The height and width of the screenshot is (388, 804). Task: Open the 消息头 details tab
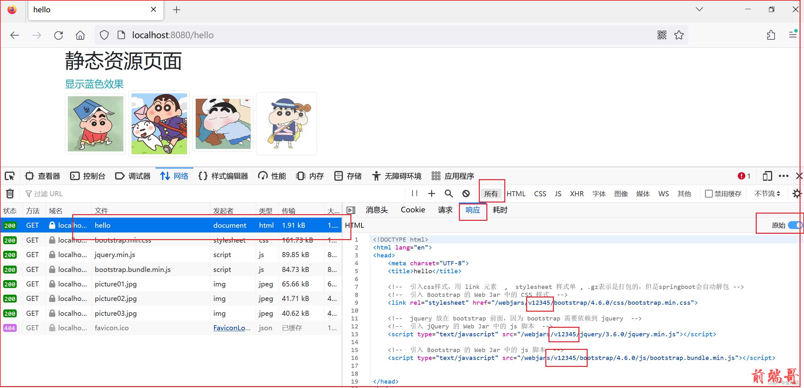click(x=377, y=210)
